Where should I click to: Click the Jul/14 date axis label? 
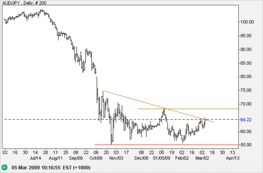(x=35, y=158)
